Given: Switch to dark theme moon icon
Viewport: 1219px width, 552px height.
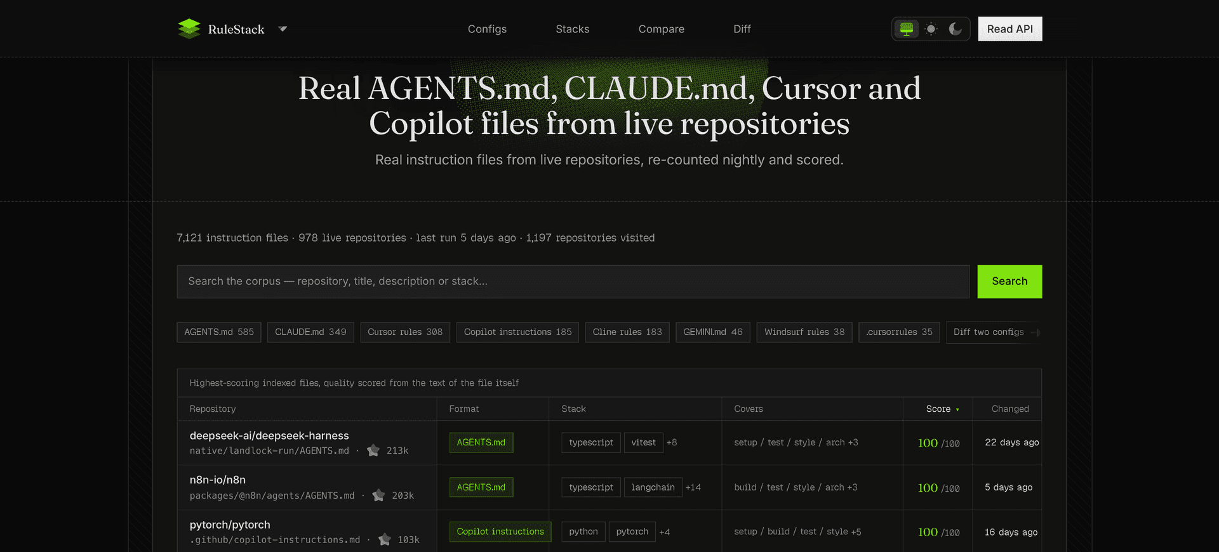Looking at the screenshot, I should click(x=955, y=29).
